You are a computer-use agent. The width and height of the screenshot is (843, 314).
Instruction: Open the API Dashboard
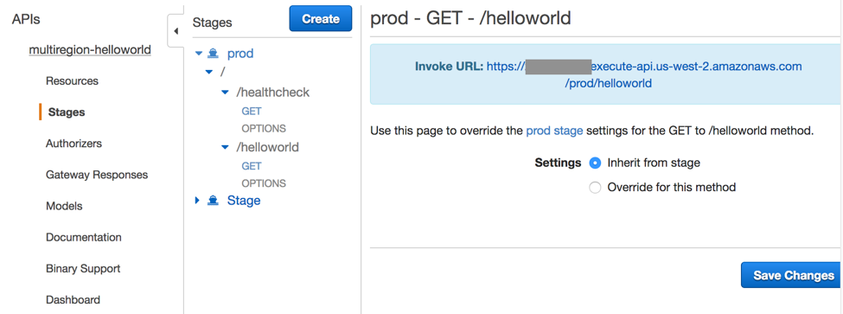[73, 299]
